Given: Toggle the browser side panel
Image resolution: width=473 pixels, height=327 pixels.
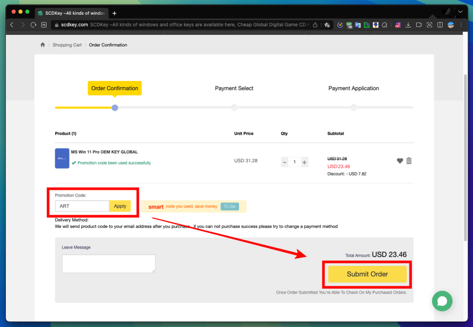Looking at the screenshot, I should point(440,25).
